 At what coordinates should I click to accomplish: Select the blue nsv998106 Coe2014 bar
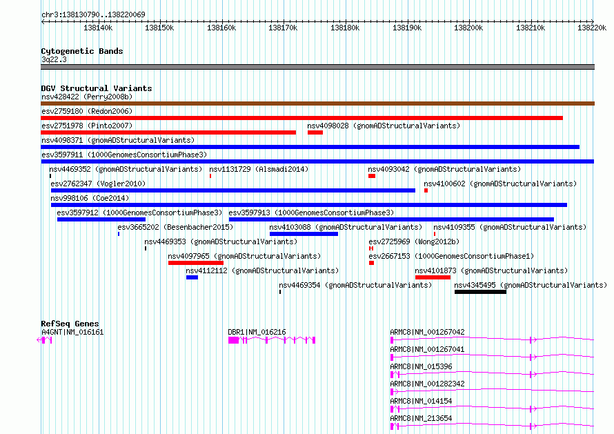click(x=309, y=205)
